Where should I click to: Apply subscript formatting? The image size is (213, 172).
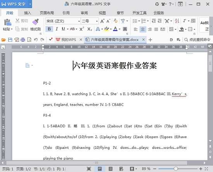(x=89, y=29)
